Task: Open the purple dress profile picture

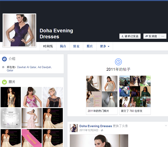Action: pyautogui.click(x=19, y=30)
